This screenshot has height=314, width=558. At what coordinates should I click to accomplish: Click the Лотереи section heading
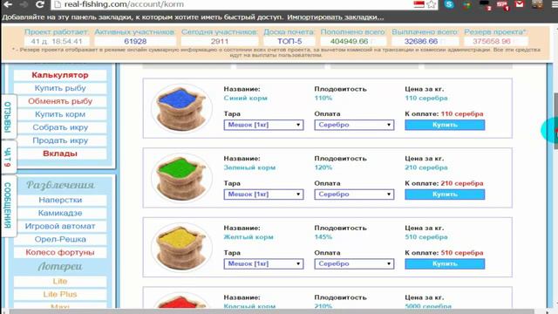(60, 266)
